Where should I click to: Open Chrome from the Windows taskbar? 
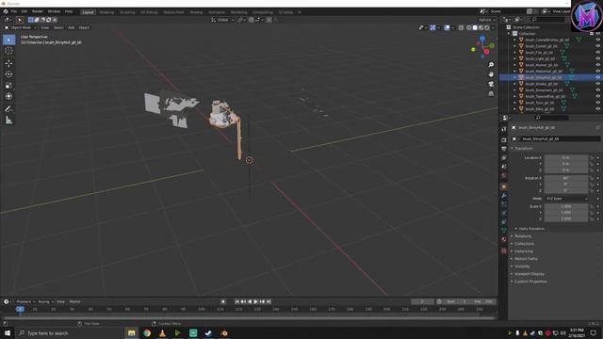click(147, 333)
